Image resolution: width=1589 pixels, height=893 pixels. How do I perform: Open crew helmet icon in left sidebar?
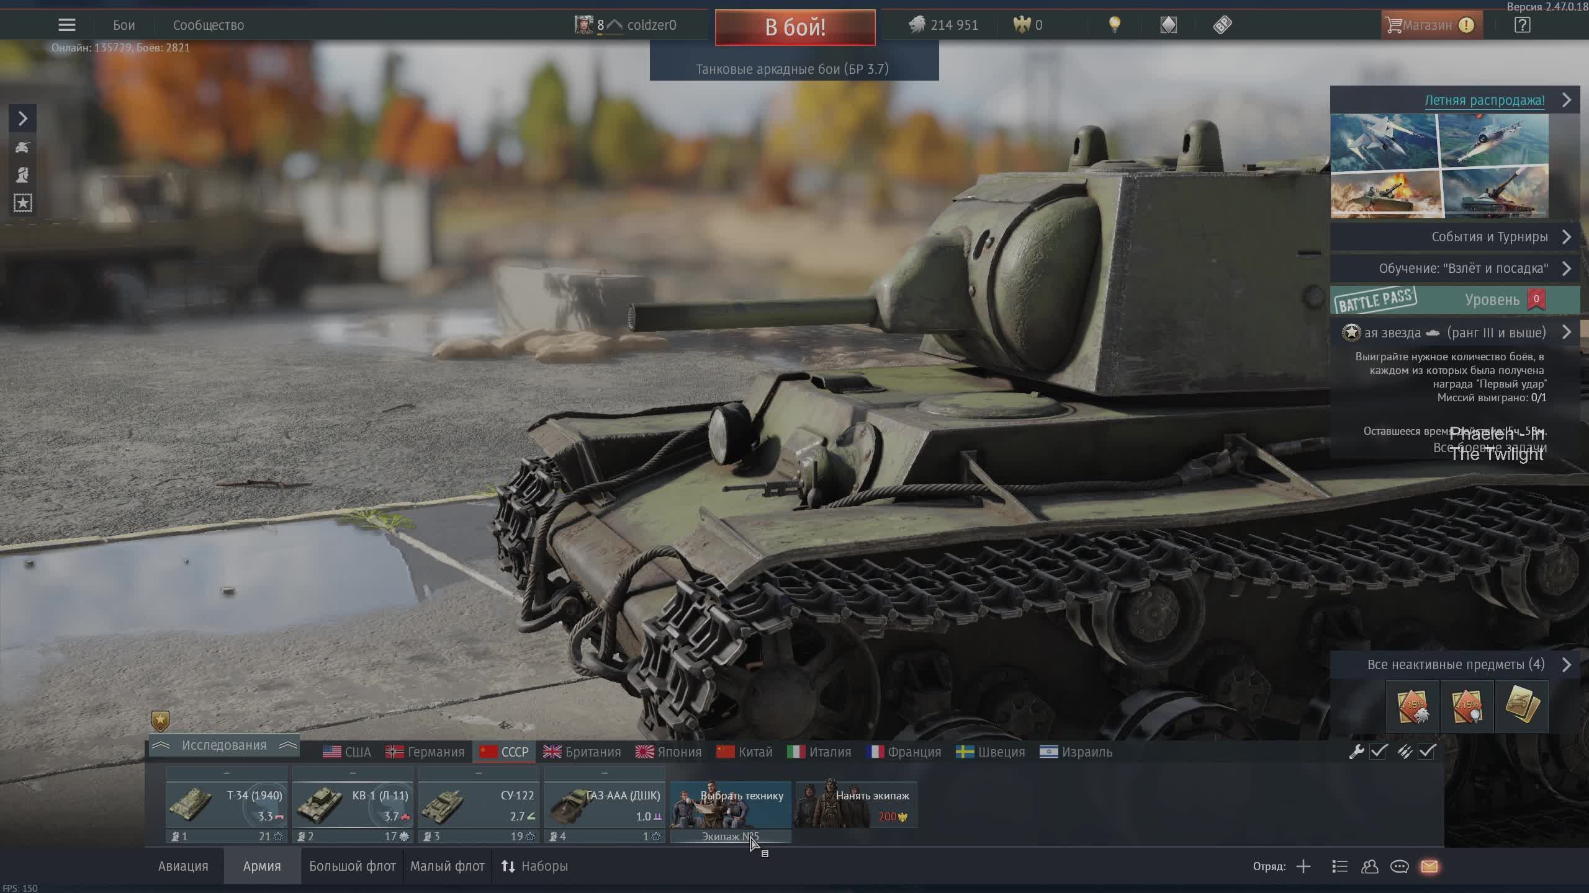click(22, 175)
